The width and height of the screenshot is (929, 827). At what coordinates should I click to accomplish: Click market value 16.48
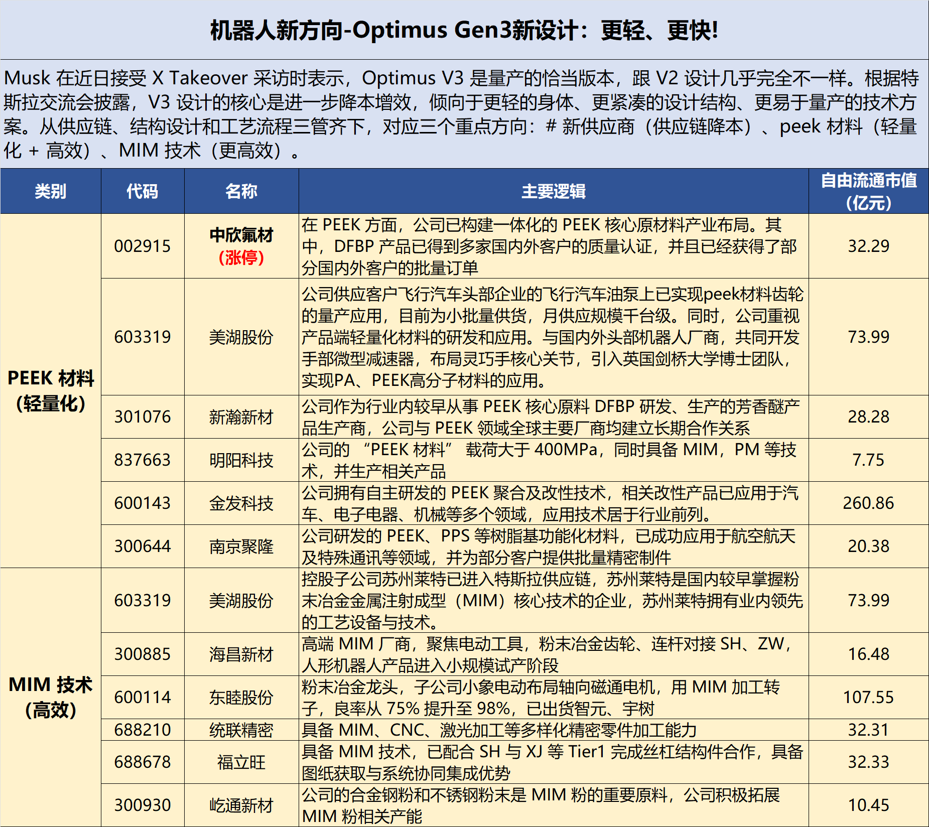coord(868,654)
